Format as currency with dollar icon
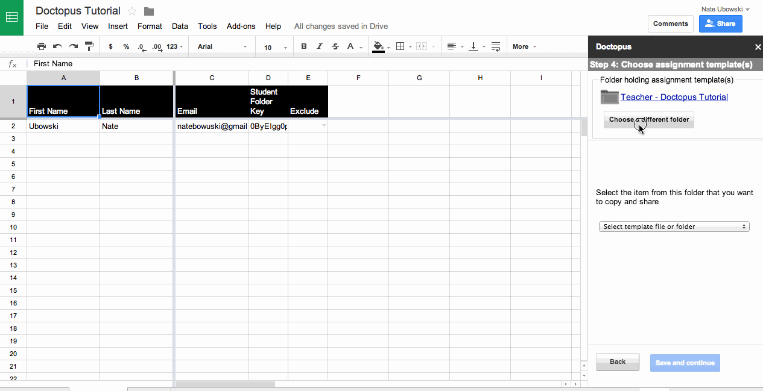Screen dimensions: 763x391 coord(110,46)
